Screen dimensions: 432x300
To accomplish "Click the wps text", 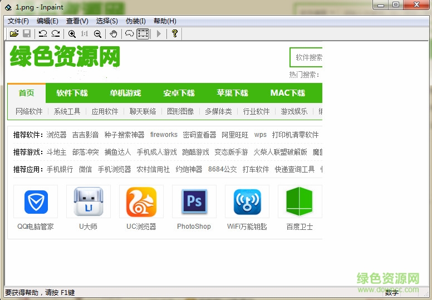I will click(261, 135).
